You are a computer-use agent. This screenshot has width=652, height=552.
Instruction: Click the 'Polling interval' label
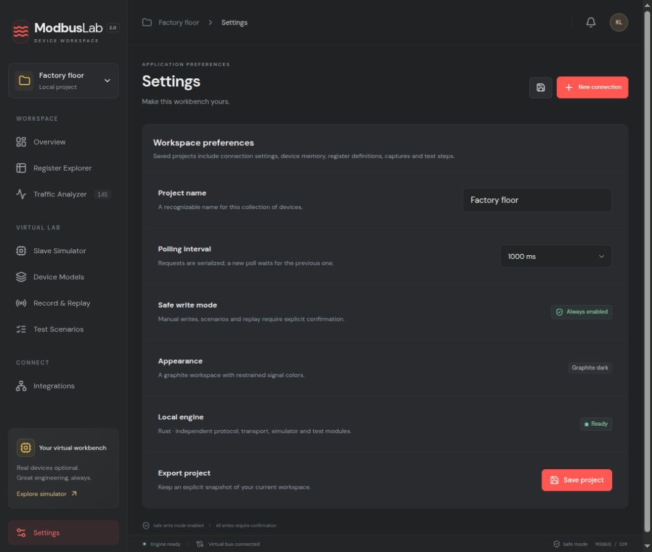(184, 249)
